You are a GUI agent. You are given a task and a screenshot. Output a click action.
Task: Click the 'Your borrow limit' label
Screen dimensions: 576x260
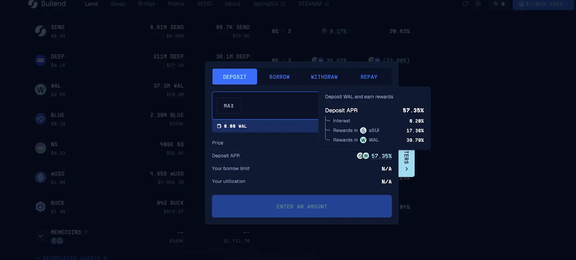(231, 169)
